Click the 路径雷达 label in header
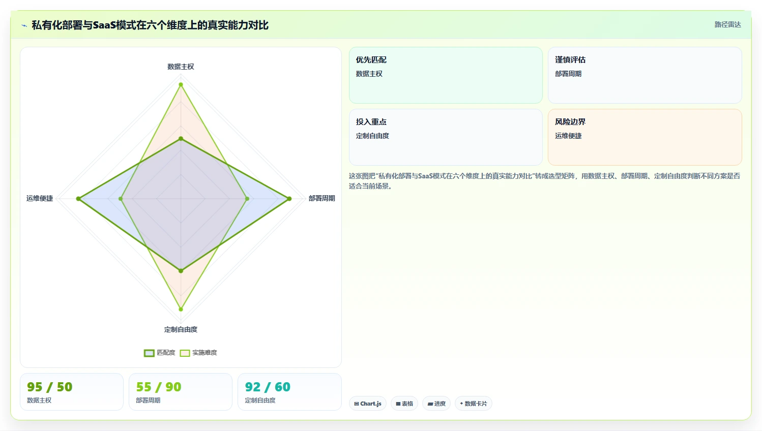762x431 pixels. 727,24
